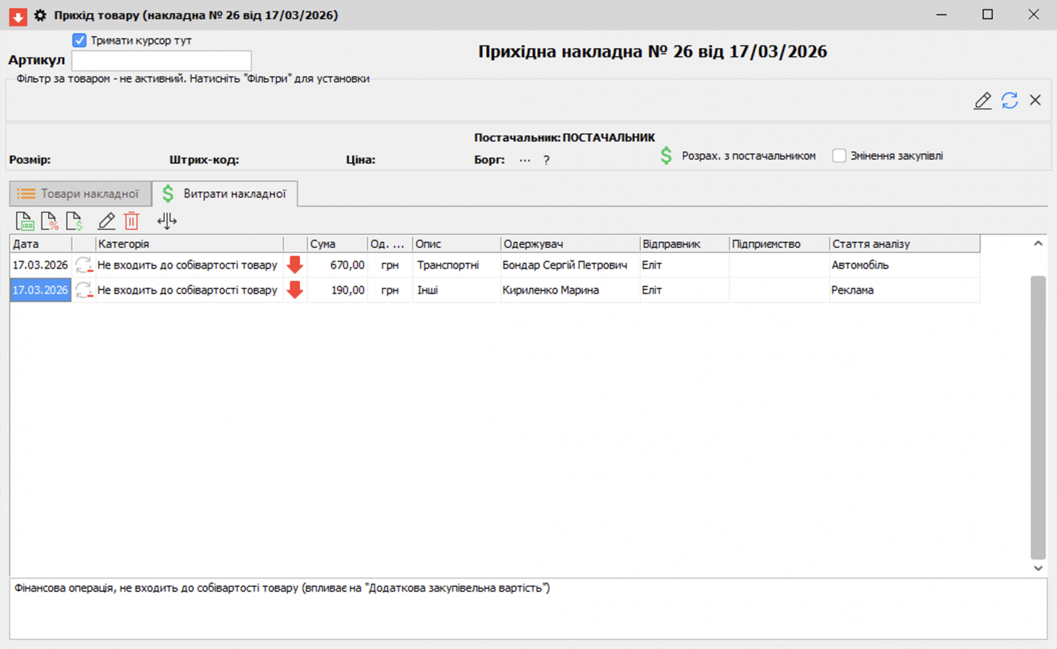Click the ... dropdown next to Борг
Viewport: 1057px width, 649px height.
pyautogui.click(x=525, y=159)
